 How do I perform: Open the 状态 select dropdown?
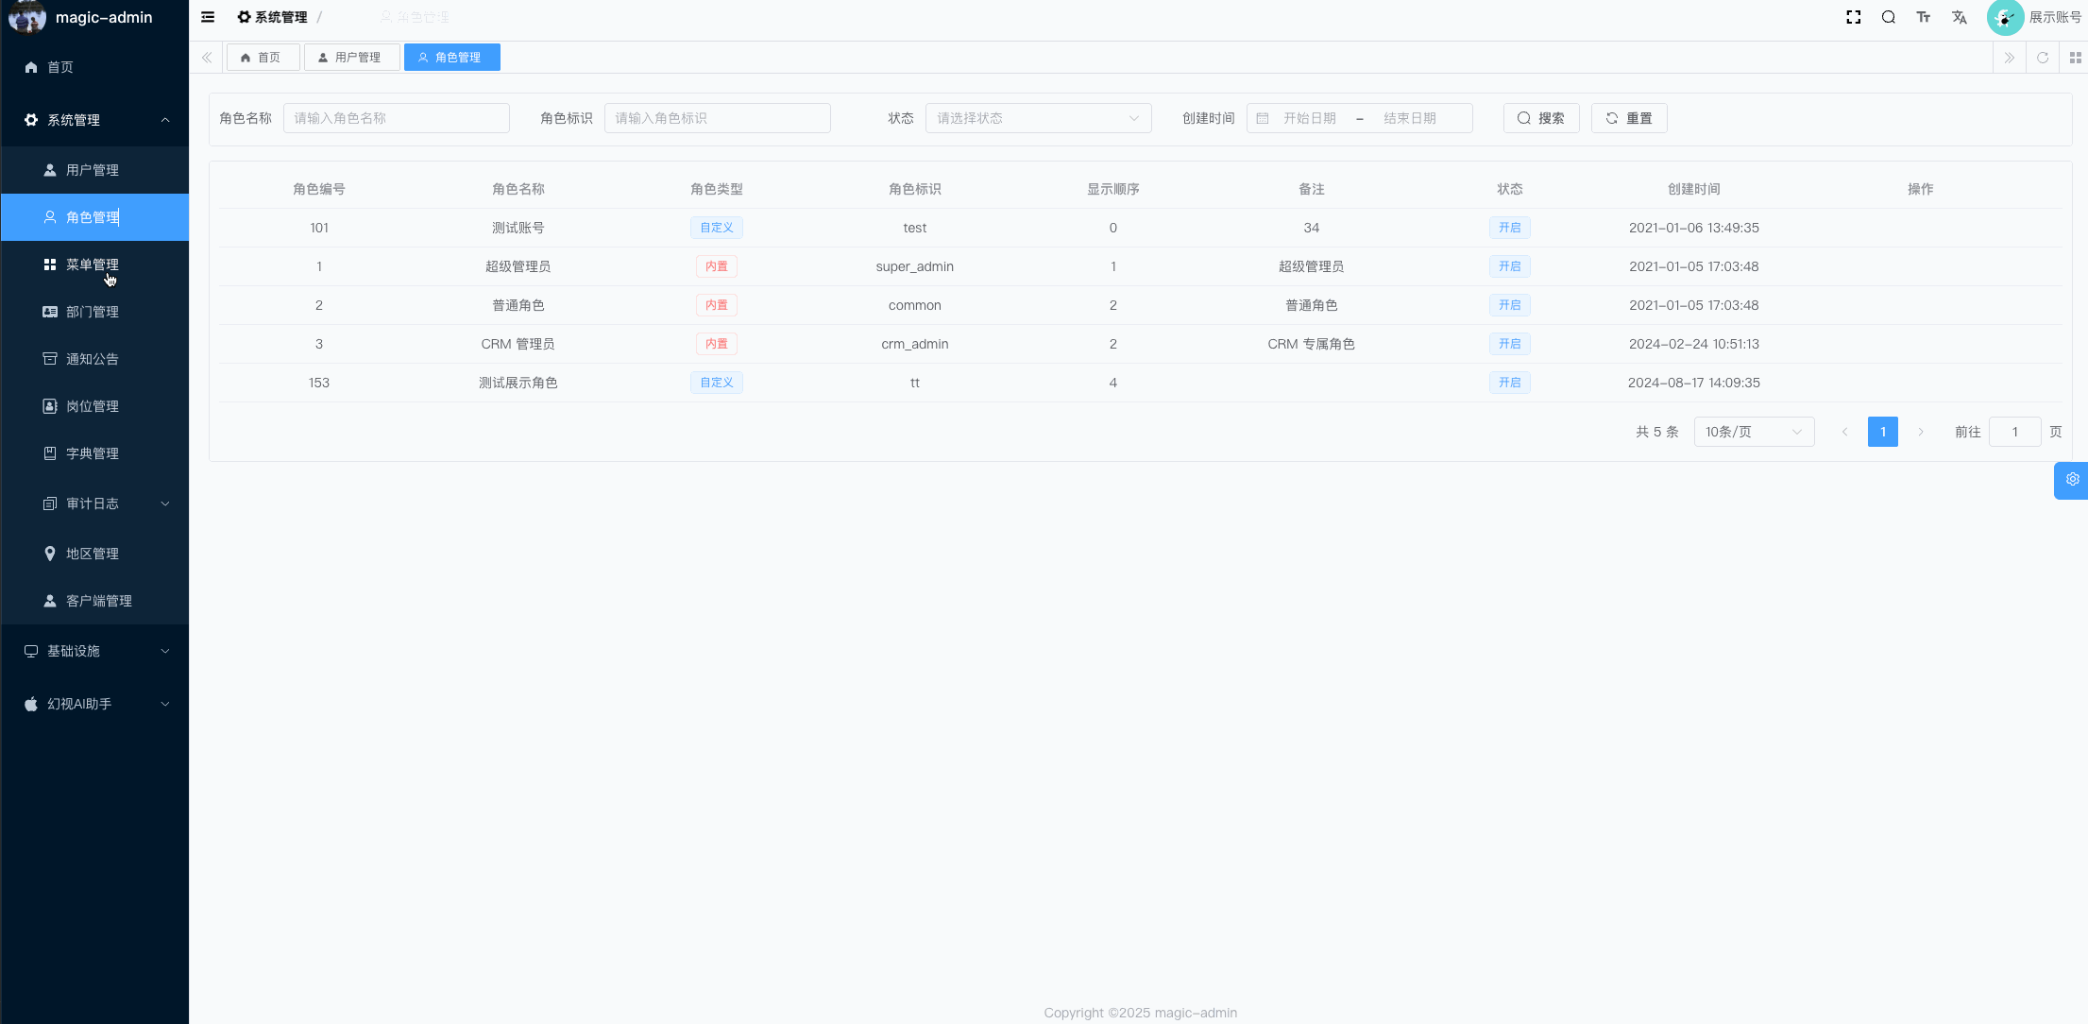tap(1037, 118)
